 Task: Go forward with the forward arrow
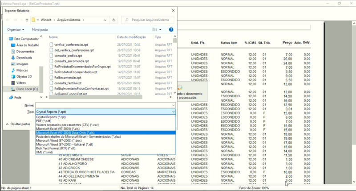coord(16,20)
